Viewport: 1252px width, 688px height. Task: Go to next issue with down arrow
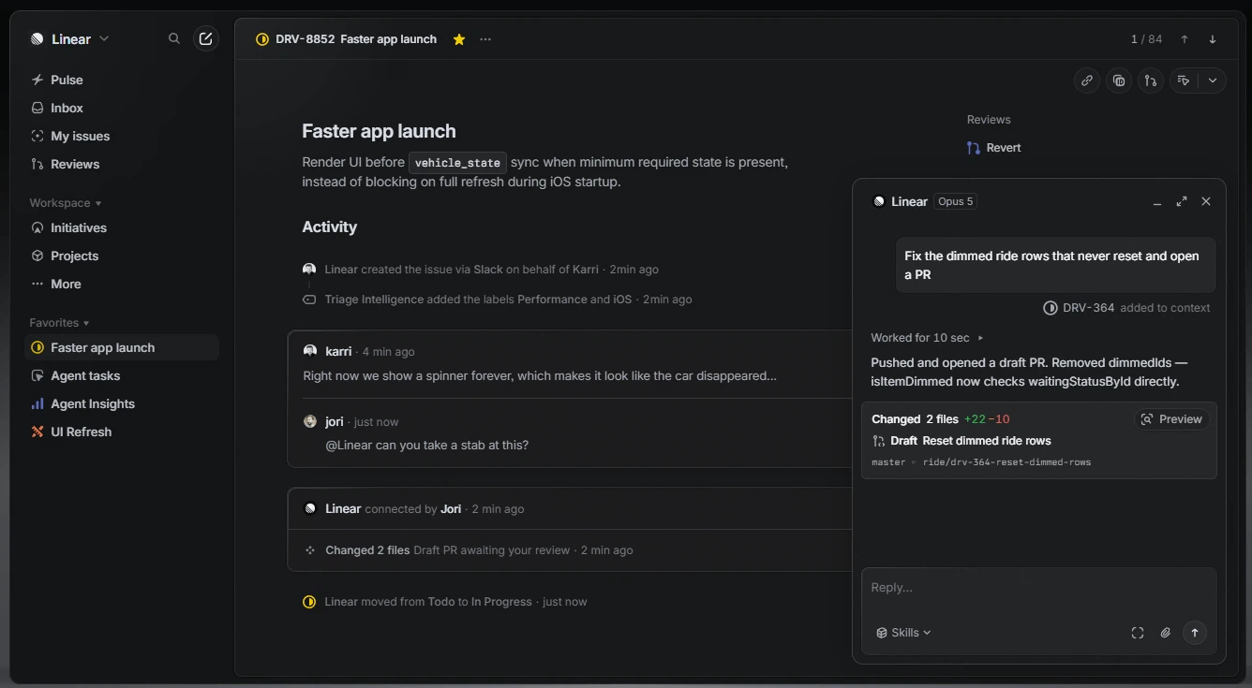click(x=1212, y=39)
